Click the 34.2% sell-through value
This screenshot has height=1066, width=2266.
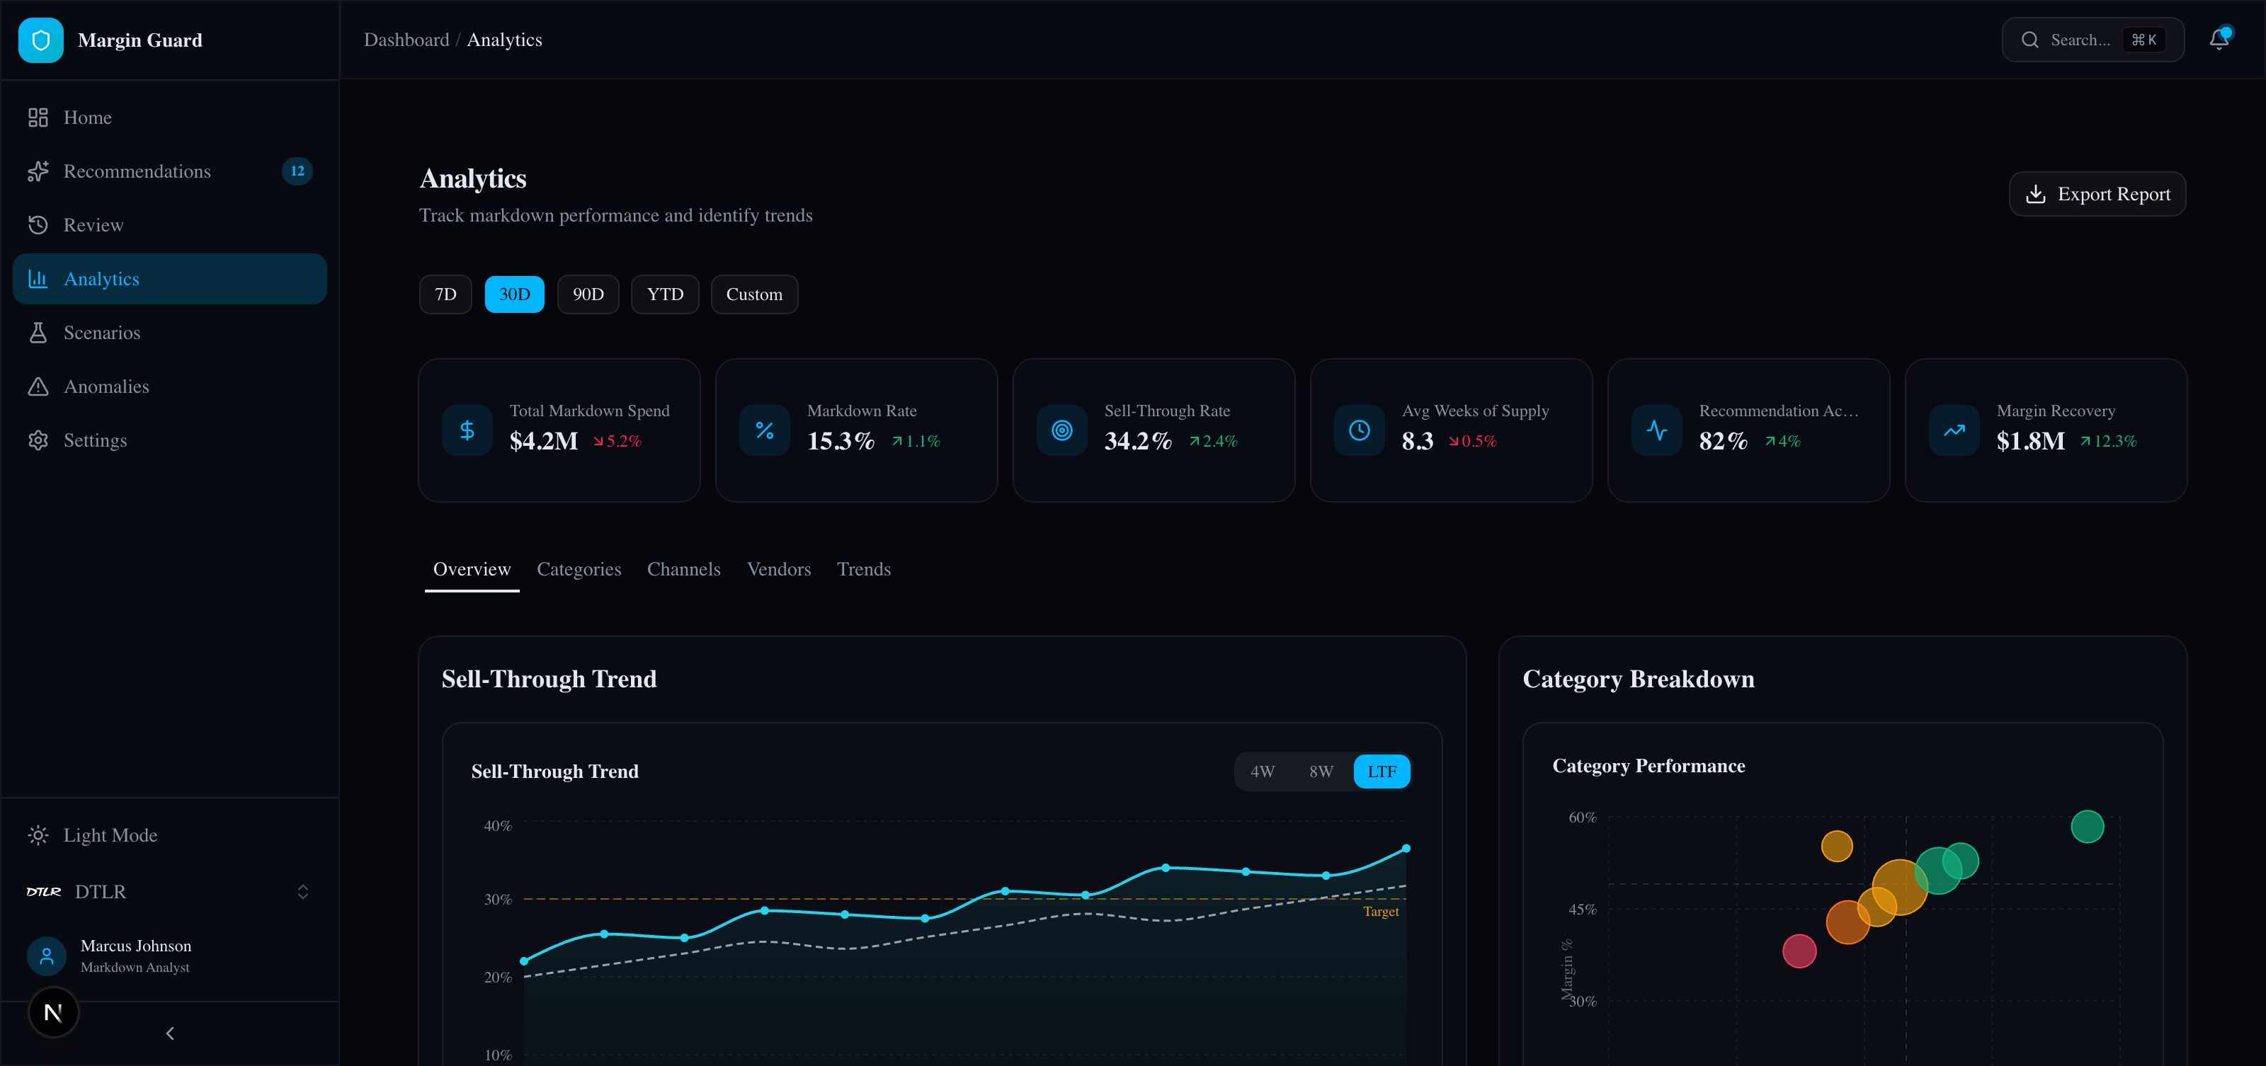(x=1137, y=441)
